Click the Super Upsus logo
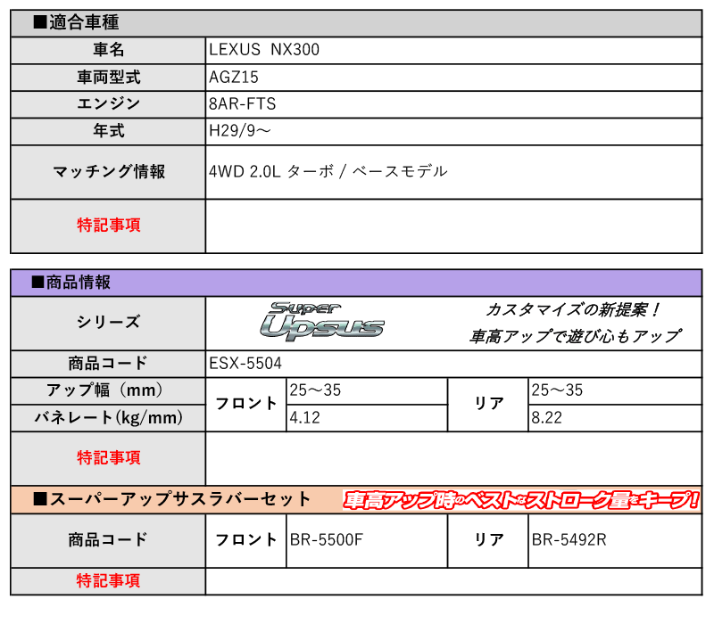Viewport: 714px width, 632px height. pyautogui.click(x=322, y=322)
